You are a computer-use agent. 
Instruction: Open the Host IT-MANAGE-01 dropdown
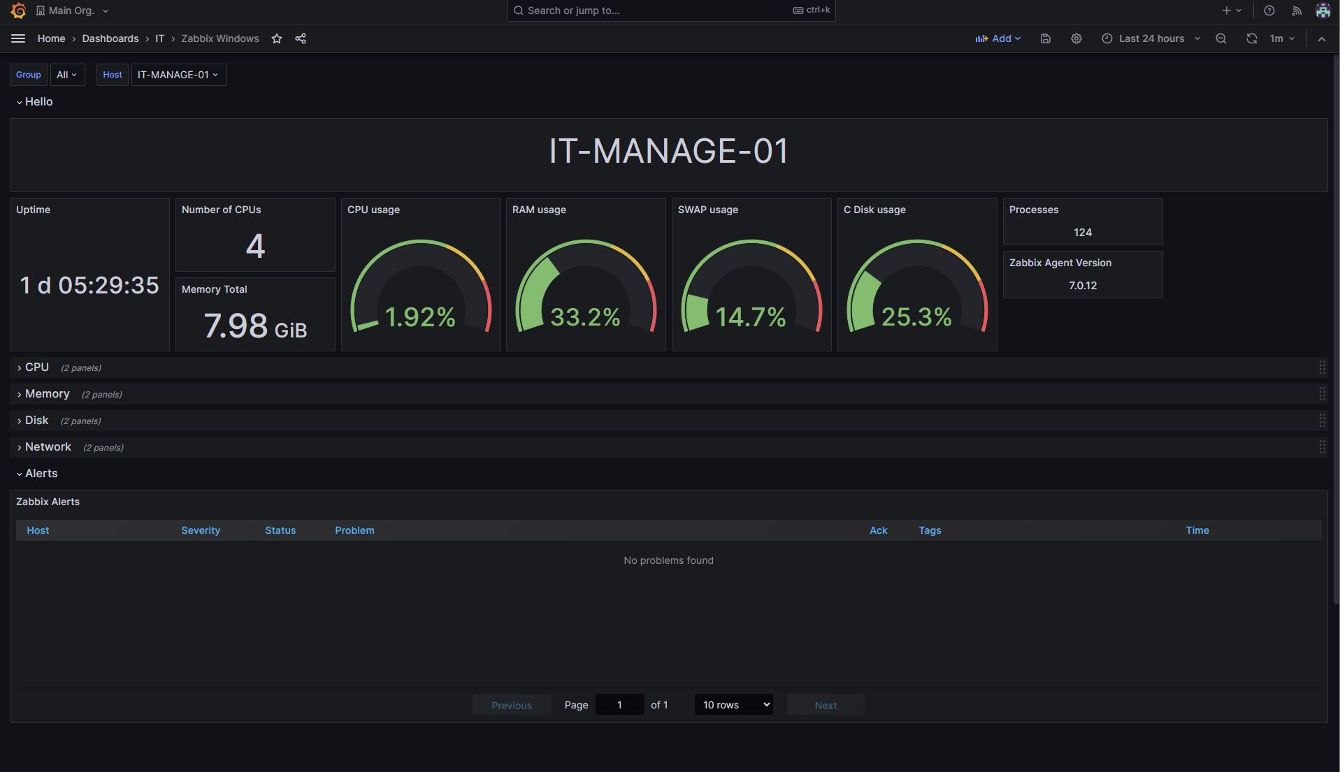[178, 75]
